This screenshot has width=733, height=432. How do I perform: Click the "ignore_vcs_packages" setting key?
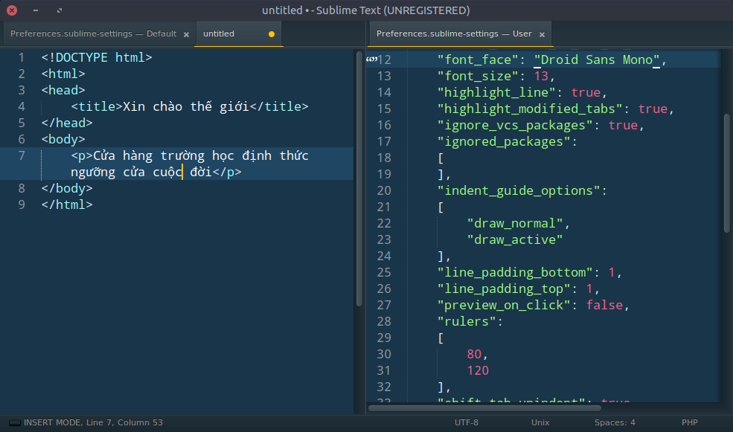[x=515, y=125]
